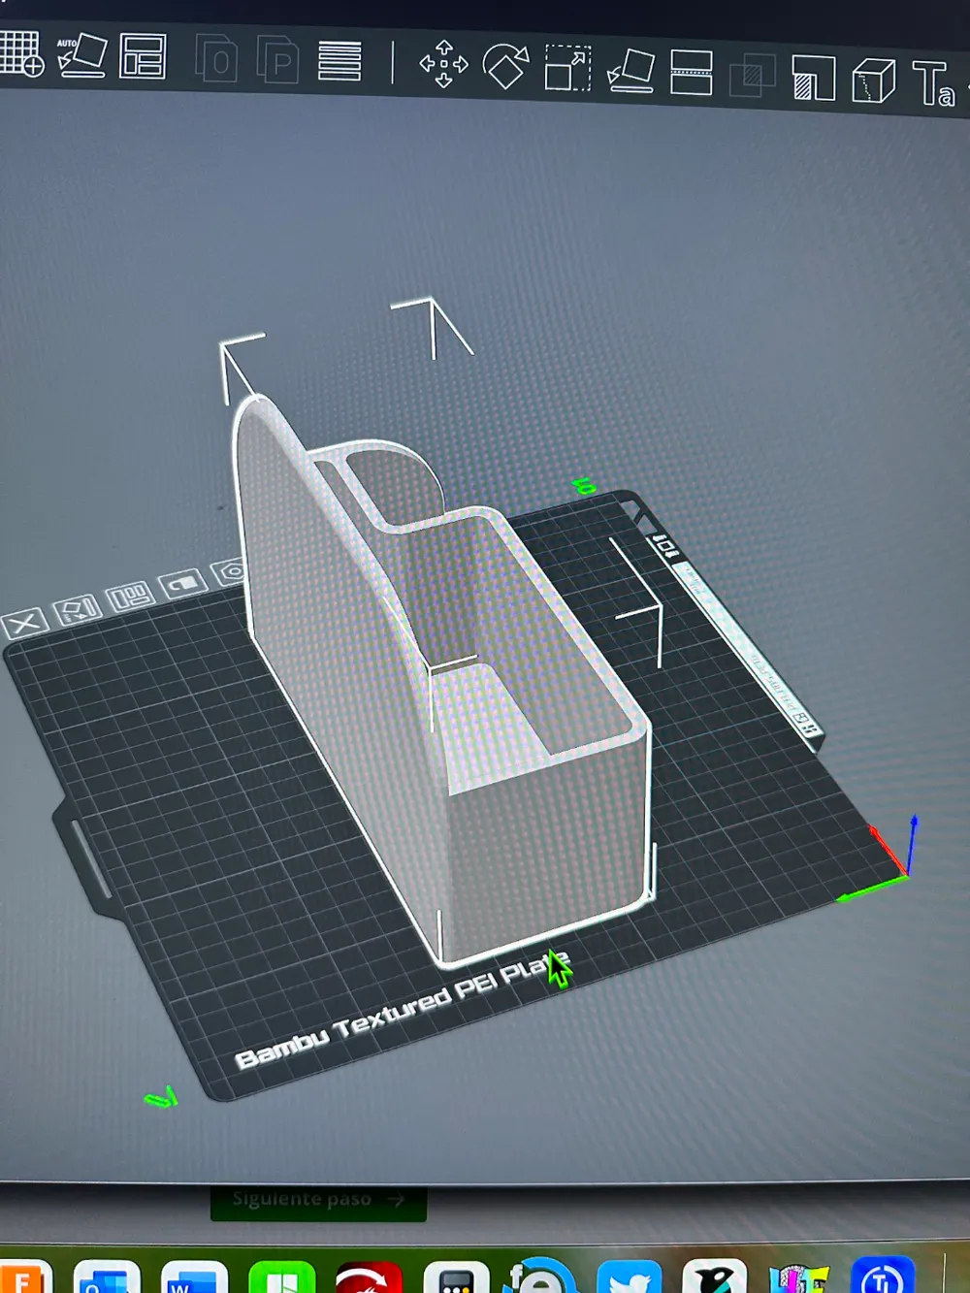Select the Move tool in the toolbar
Image resolution: width=970 pixels, height=1293 pixels.
pyautogui.click(x=443, y=62)
